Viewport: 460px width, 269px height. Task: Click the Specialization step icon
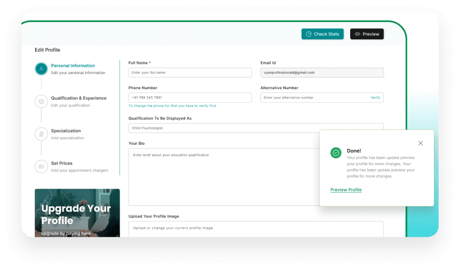41,134
